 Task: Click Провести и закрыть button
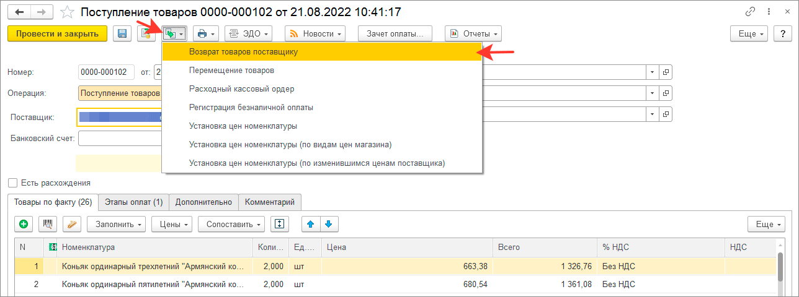tap(57, 33)
